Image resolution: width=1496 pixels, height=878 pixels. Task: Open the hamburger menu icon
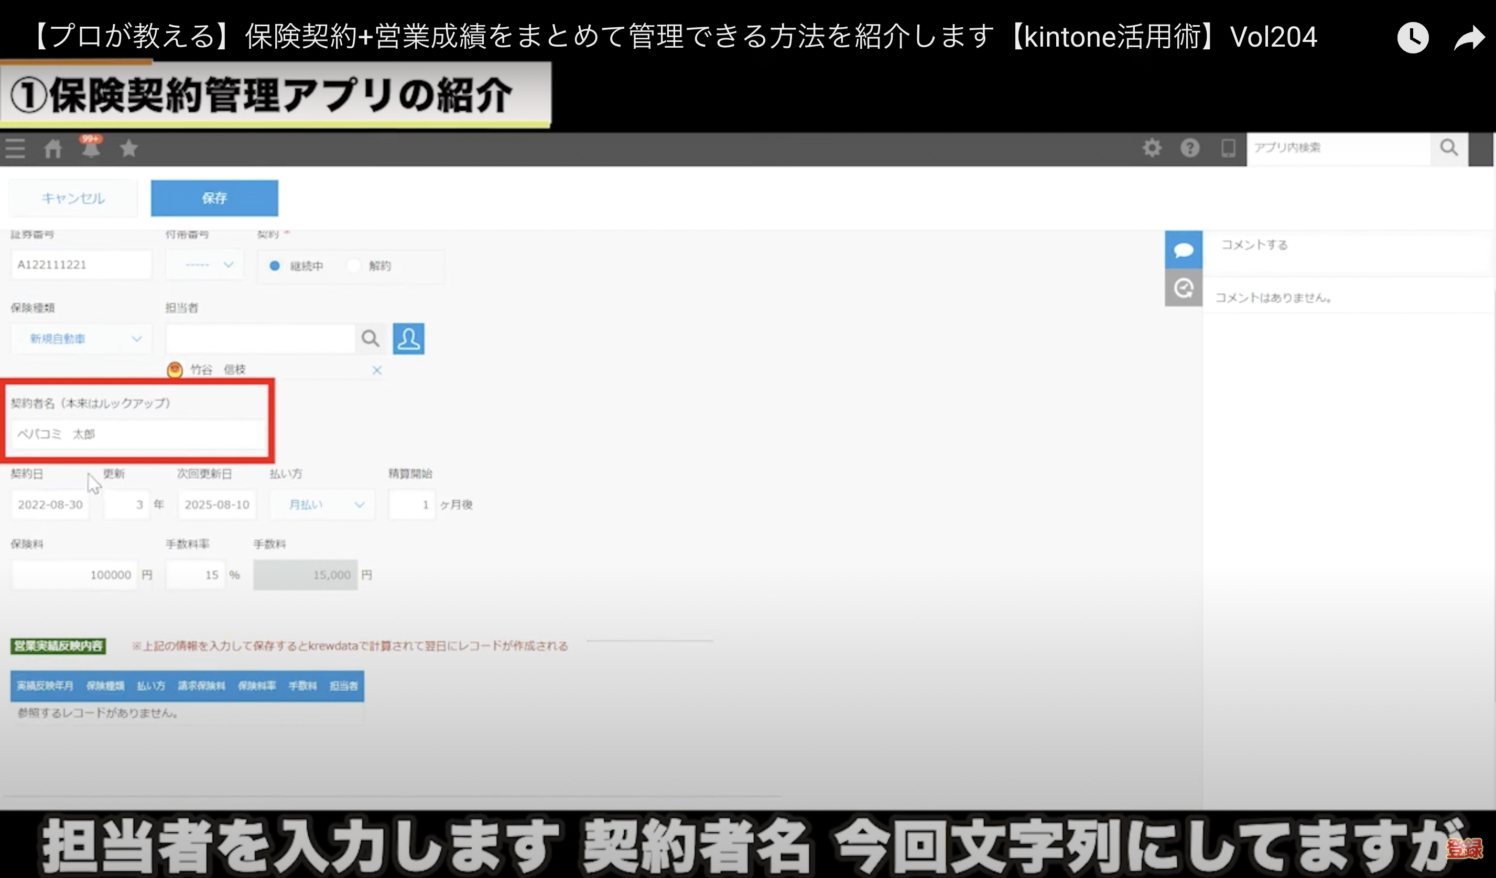[15, 148]
